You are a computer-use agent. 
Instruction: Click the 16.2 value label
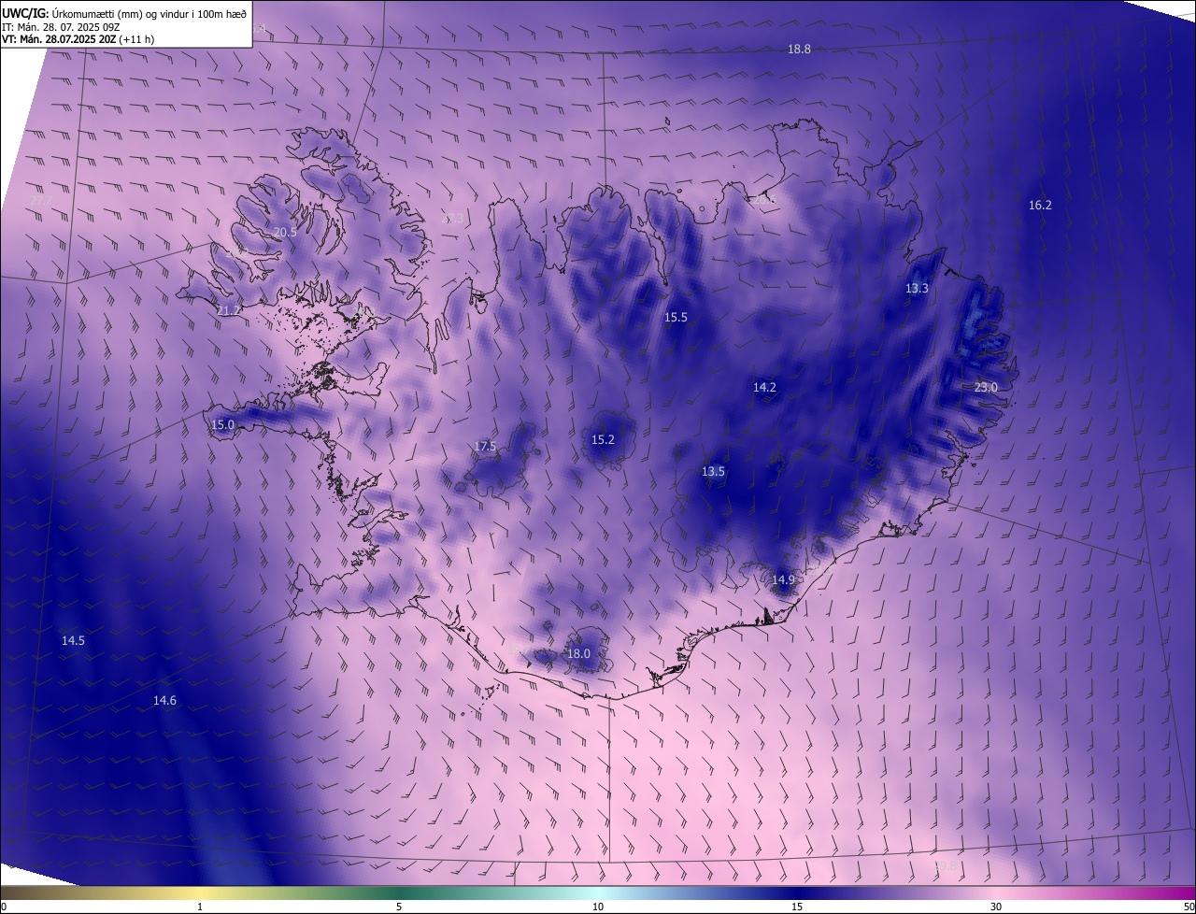[1040, 206]
